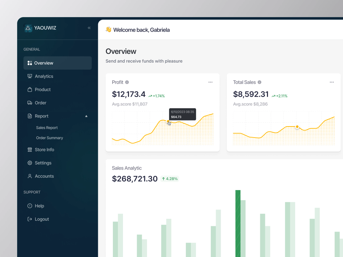Click the Total Sales chart data point
The height and width of the screenshot is (257, 343).
click(297, 127)
